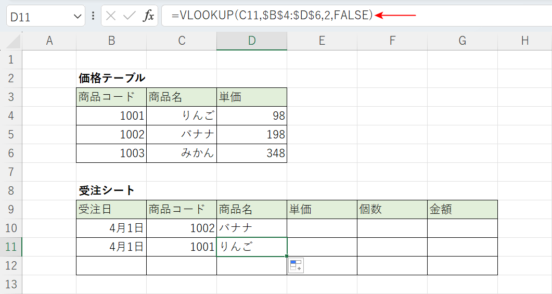Image resolution: width=552 pixels, height=294 pixels.
Task: Click the Cancel X formula icon
Action: 111,16
